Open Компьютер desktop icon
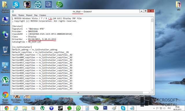The image size is (185, 111). [5, 21]
